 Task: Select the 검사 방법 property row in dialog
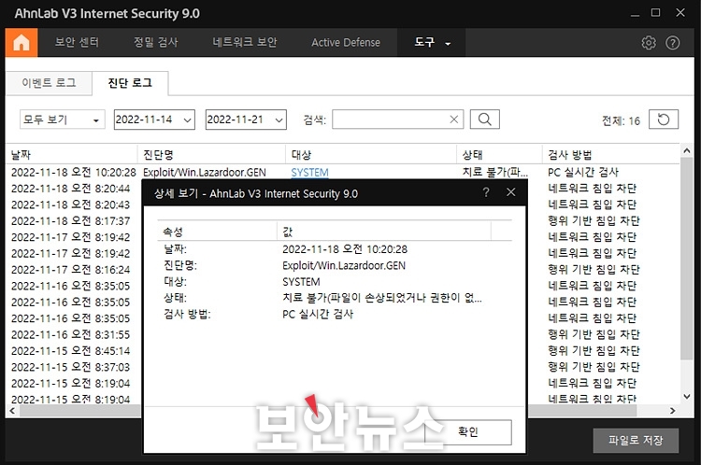(335, 314)
